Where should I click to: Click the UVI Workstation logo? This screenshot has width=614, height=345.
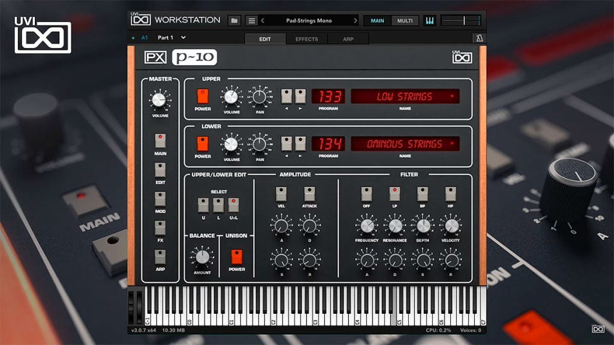pos(176,20)
